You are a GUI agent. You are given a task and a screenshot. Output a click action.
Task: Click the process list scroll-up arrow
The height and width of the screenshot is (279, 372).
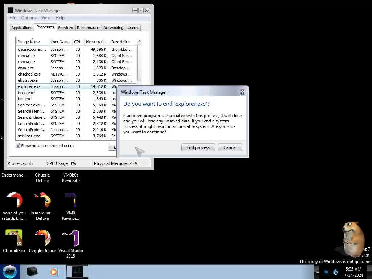139,41
